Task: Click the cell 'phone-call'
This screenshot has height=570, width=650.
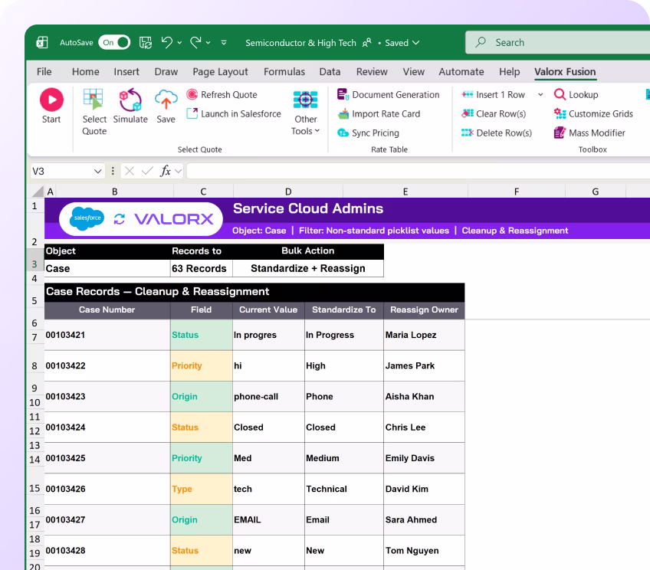Action: pyautogui.click(x=268, y=396)
